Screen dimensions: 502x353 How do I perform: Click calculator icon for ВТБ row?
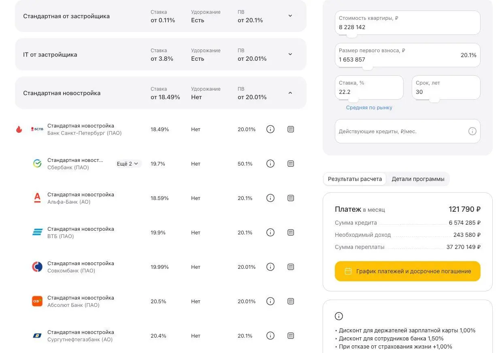coord(290,233)
